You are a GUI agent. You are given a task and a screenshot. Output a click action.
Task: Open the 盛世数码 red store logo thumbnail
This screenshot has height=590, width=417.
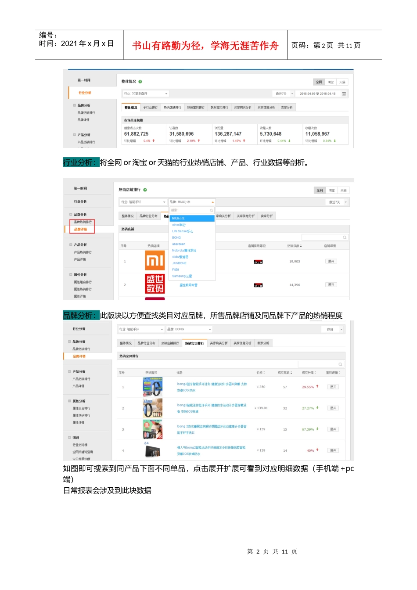pos(155,284)
